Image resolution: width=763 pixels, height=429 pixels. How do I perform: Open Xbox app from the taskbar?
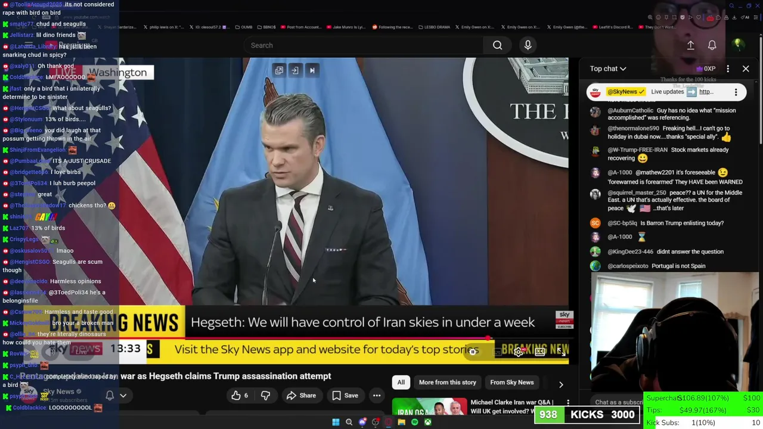pyautogui.click(x=428, y=422)
